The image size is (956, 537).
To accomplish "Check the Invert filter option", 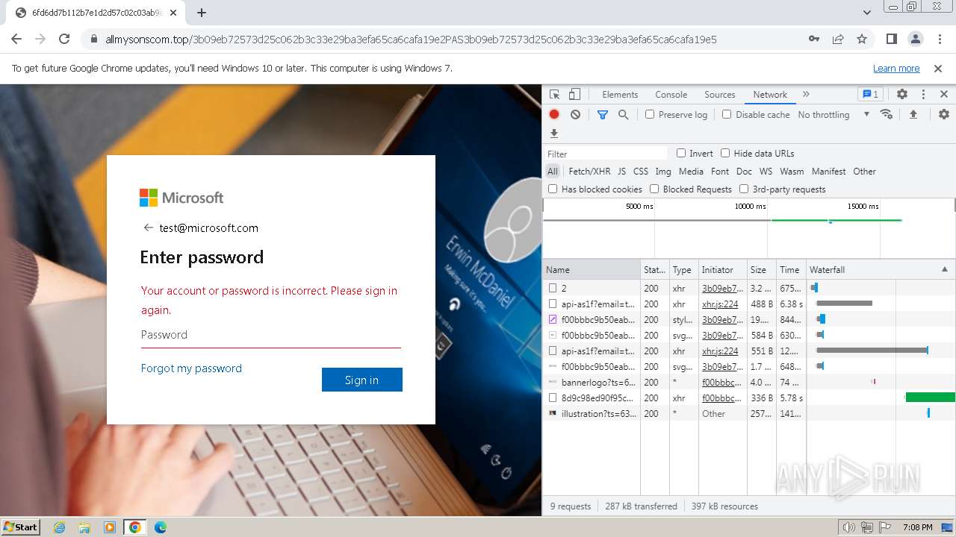I will tap(681, 153).
